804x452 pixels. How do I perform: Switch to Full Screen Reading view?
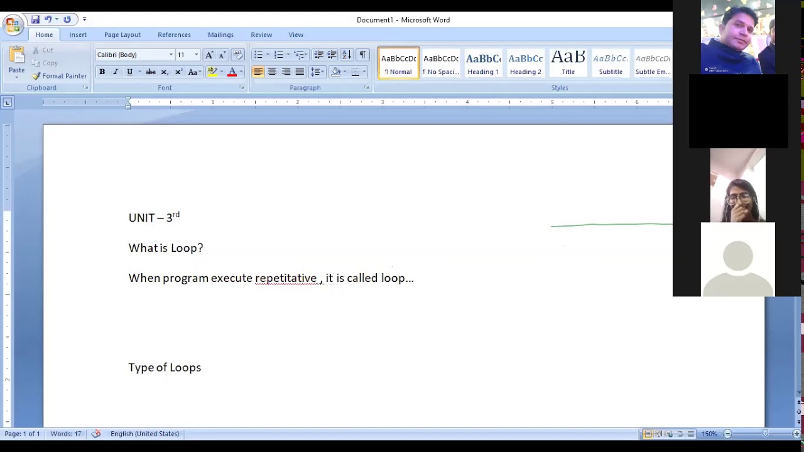[x=658, y=434]
